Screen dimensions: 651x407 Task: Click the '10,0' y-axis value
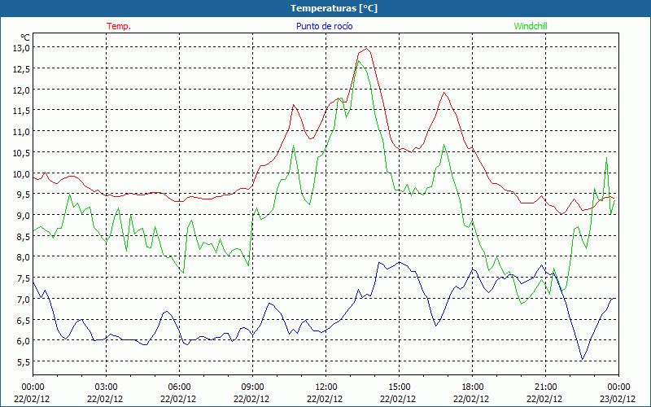pos(22,173)
